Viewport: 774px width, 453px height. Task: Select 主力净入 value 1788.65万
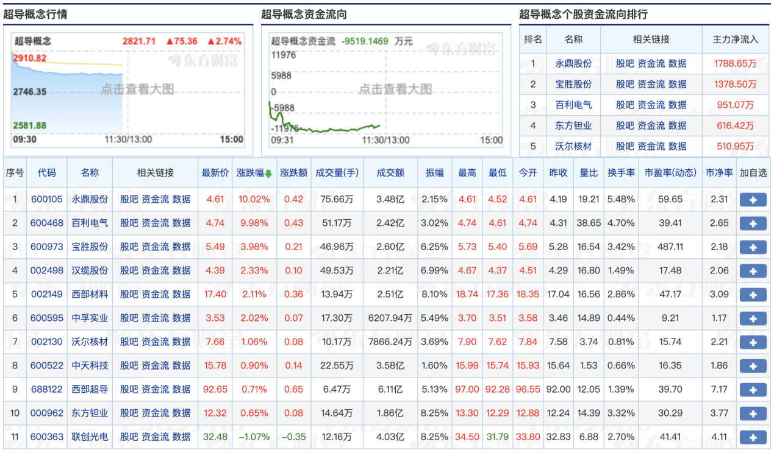point(736,63)
